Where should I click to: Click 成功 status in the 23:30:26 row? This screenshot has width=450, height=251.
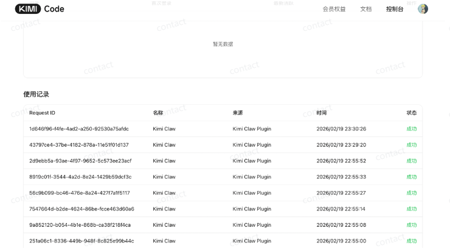(x=412, y=129)
